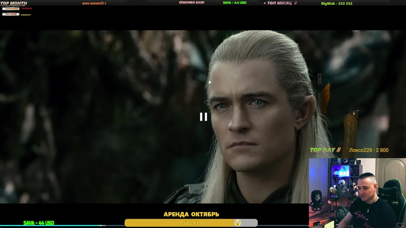Screen dimensions: 406x228
Task: Click the (82%) percentage on goal bar
Action: click(x=191, y=223)
